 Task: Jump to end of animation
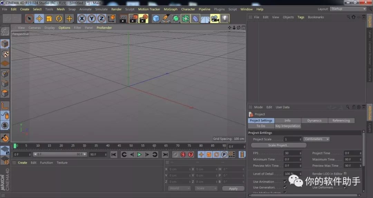pyautogui.click(x=165, y=155)
